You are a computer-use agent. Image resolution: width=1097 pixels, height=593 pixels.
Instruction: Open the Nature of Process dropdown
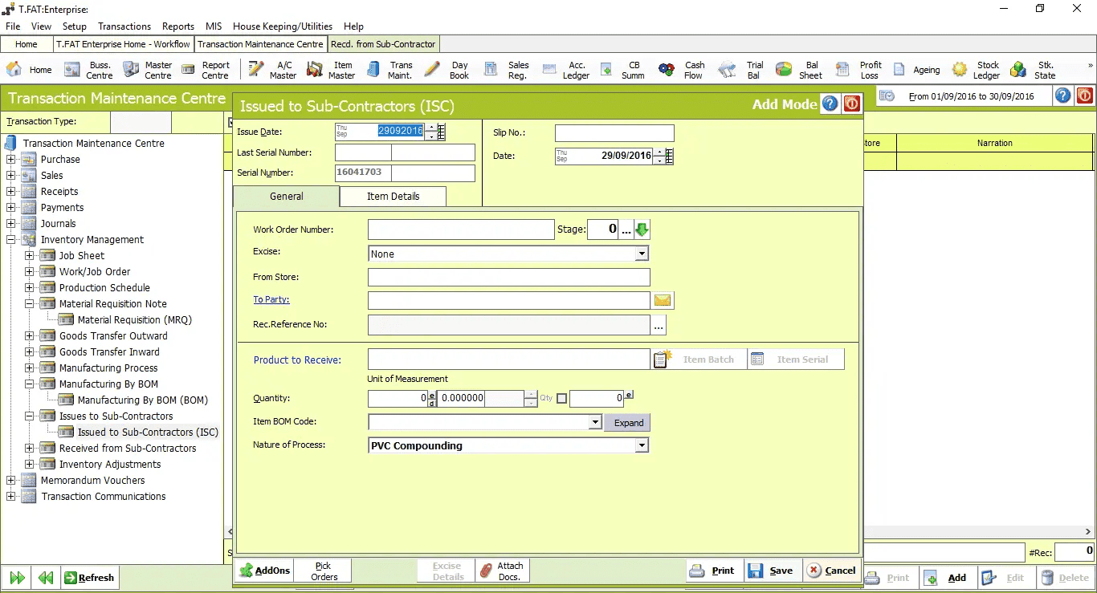point(641,445)
